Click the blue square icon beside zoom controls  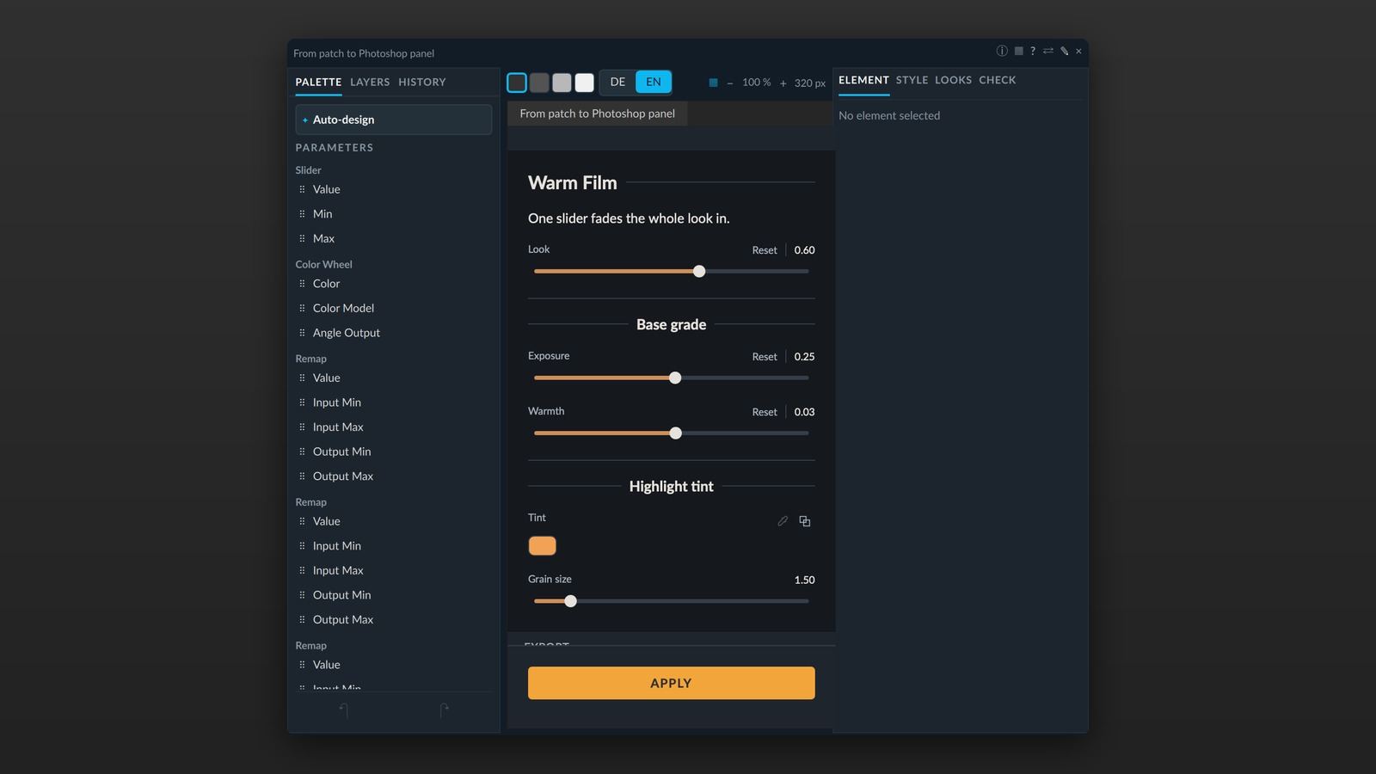(x=713, y=83)
